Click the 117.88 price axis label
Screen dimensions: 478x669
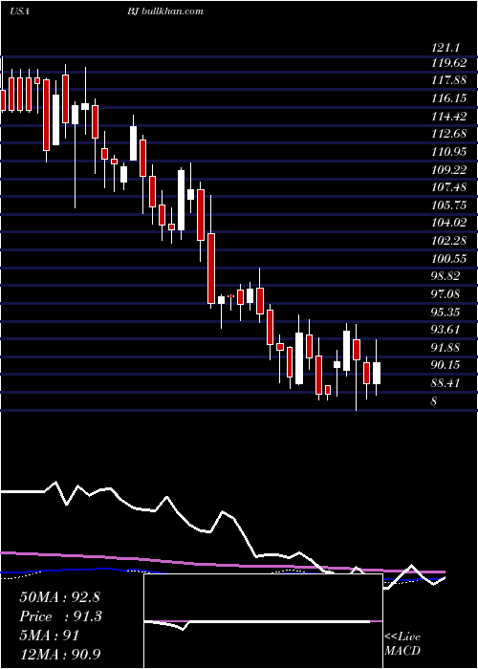click(448, 80)
